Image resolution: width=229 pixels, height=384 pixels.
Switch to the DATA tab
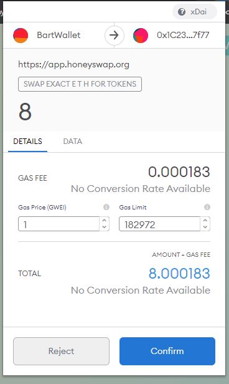[73, 142]
